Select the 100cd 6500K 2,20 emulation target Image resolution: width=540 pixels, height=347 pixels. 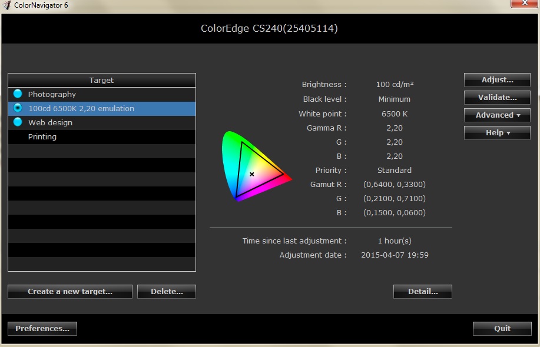click(x=81, y=108)
